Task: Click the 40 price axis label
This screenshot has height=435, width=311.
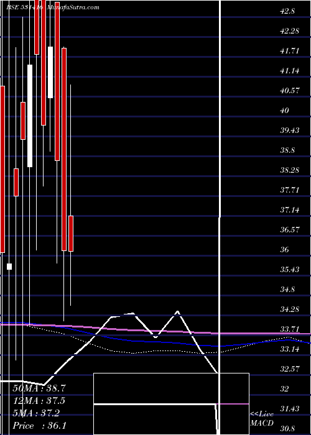Action: coord(285,111)
